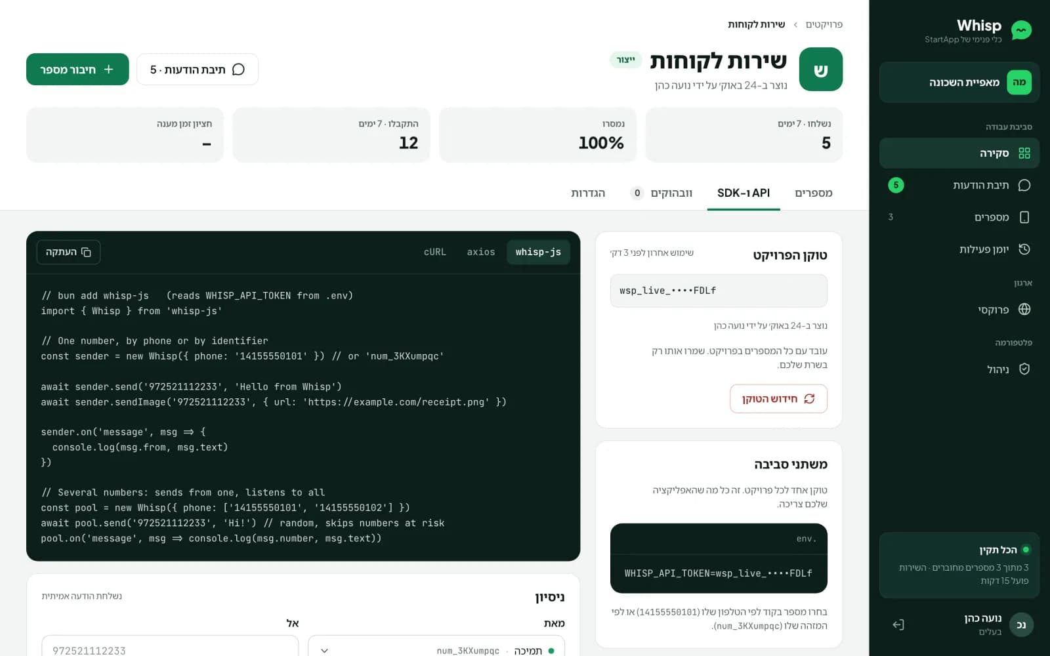
Task: Open ניהול admin section in sidebar
Action: (x=959, y=369)
